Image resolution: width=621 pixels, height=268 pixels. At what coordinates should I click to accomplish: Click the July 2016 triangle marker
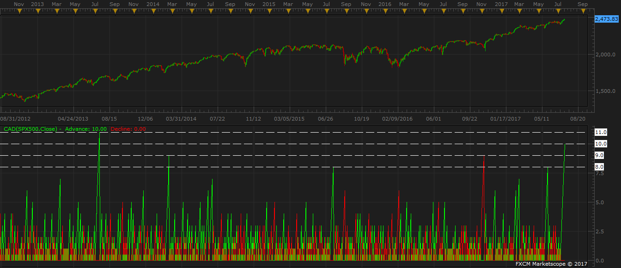coord(443,11)
